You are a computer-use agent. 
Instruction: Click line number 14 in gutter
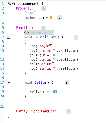(x=2, y=68)
